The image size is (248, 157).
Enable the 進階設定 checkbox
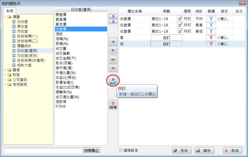121,150
